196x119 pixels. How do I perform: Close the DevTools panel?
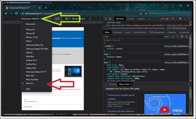(189, 19)
